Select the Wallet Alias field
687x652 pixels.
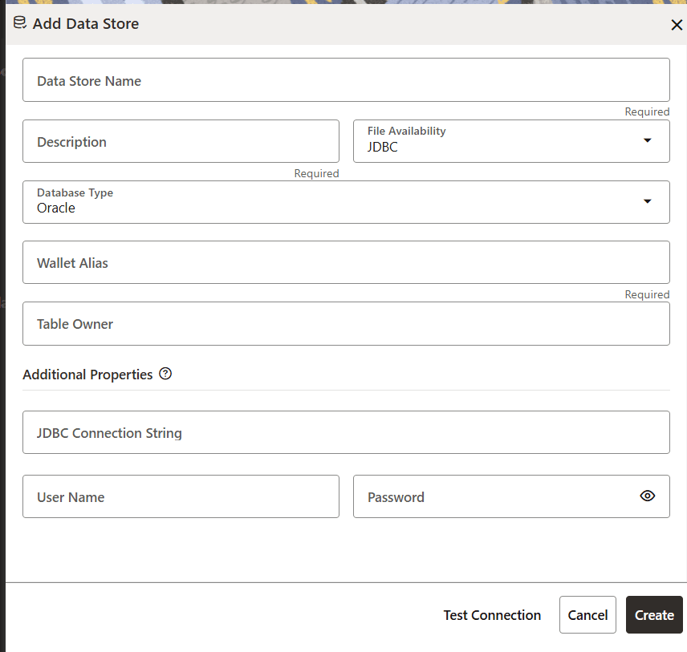click(x=346, y=262)
